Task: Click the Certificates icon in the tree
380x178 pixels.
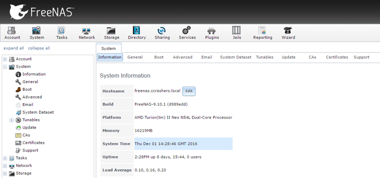Action: point(18,143)
